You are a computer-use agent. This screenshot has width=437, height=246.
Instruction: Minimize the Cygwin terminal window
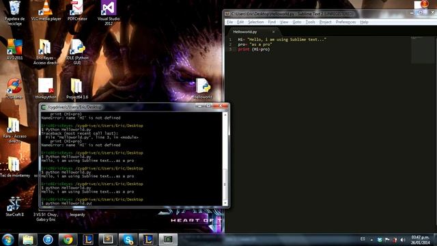pos(199,106)
